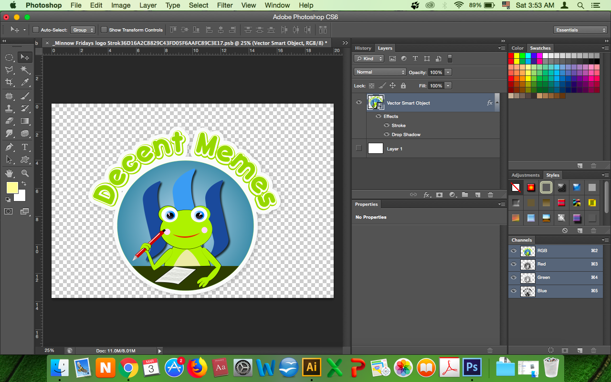
Task: Hide the Drop Shadow effect
Action: (x=387, y=135)
